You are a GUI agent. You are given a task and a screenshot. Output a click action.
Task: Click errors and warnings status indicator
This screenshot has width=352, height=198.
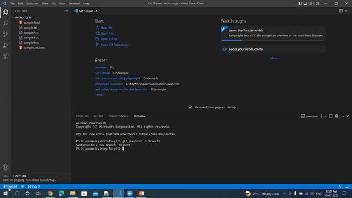tap(34, 186)
